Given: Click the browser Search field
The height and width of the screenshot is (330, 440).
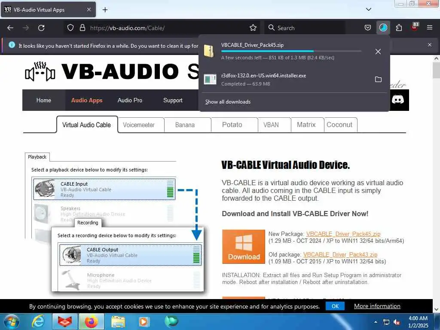Looking at the screenshot, I should pos(306,28).
